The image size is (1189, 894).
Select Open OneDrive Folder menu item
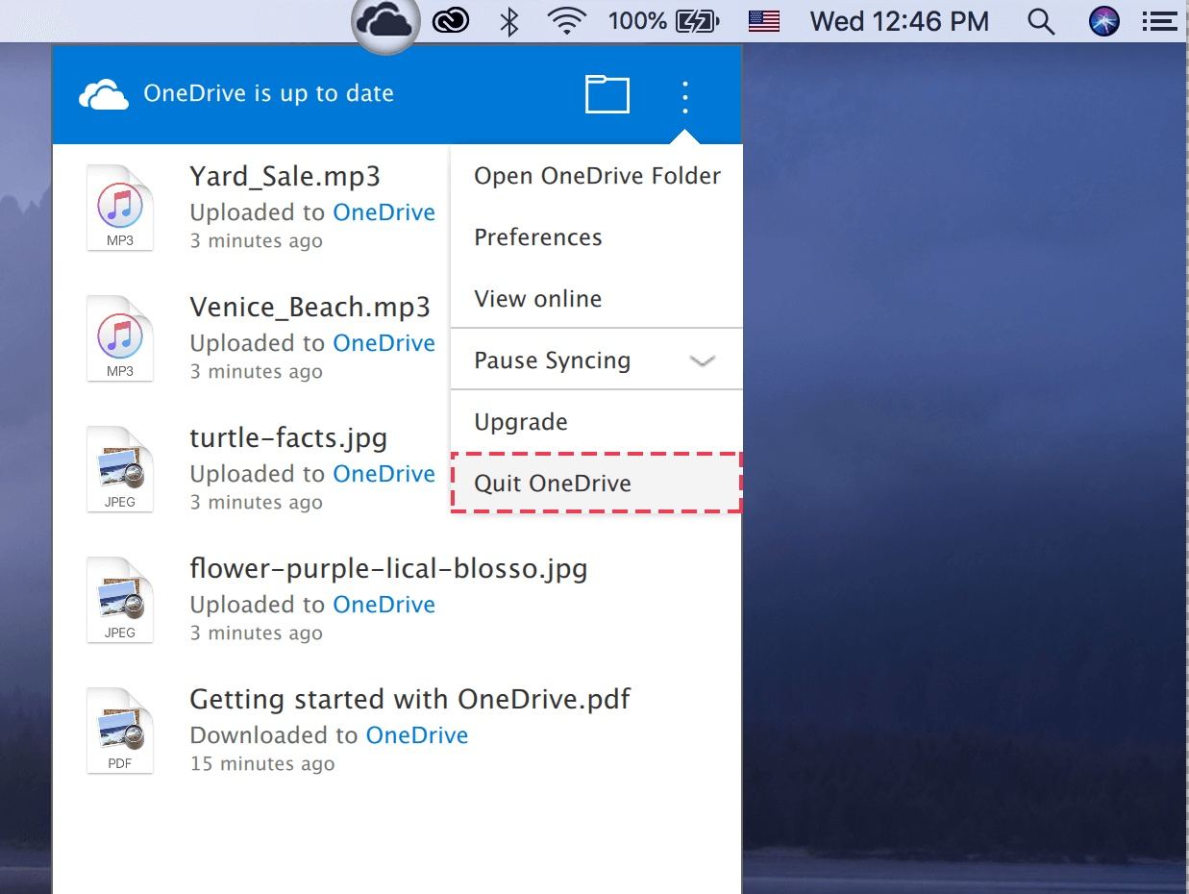597,176
